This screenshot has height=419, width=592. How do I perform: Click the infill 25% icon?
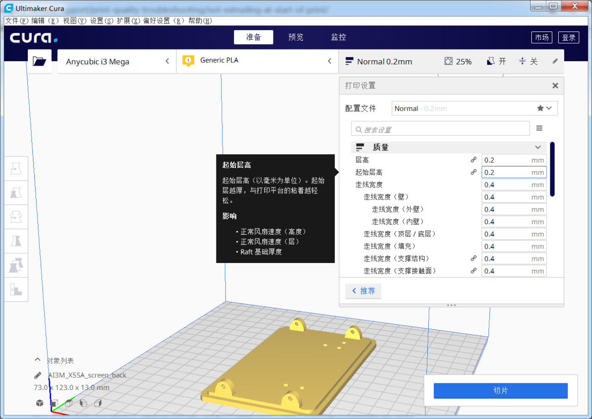pos(448,61)
